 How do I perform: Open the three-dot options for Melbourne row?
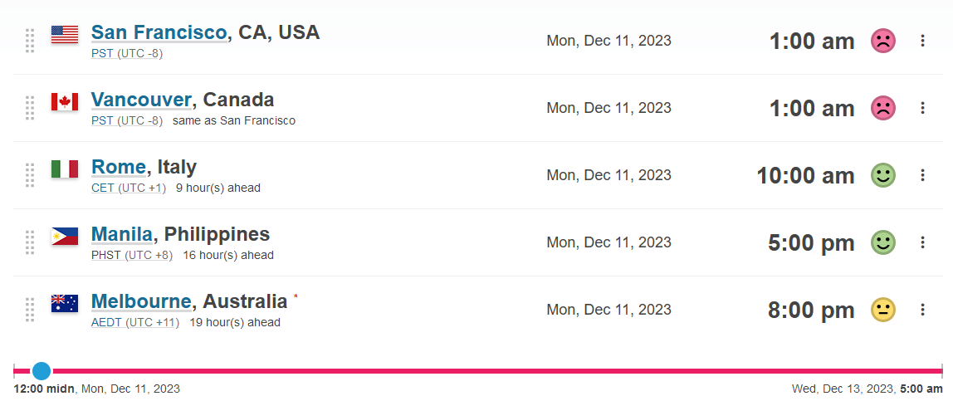922,310
